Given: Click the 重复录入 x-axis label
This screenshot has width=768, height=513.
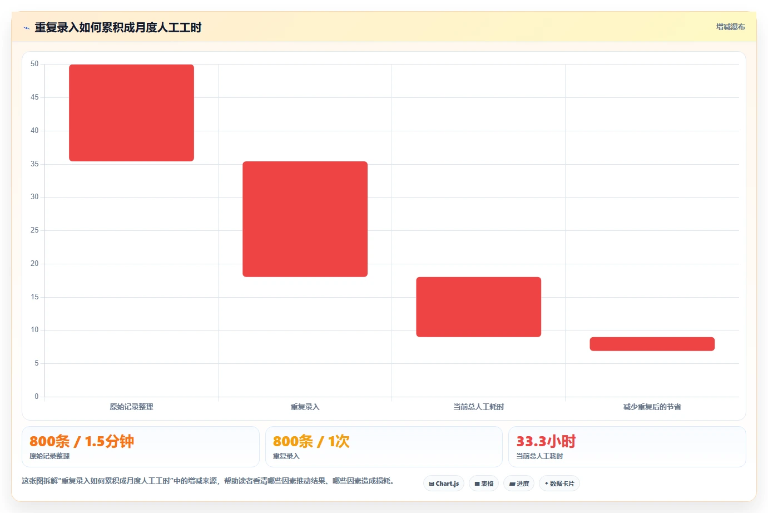Looking at the screenshot, I should point(305,407).
